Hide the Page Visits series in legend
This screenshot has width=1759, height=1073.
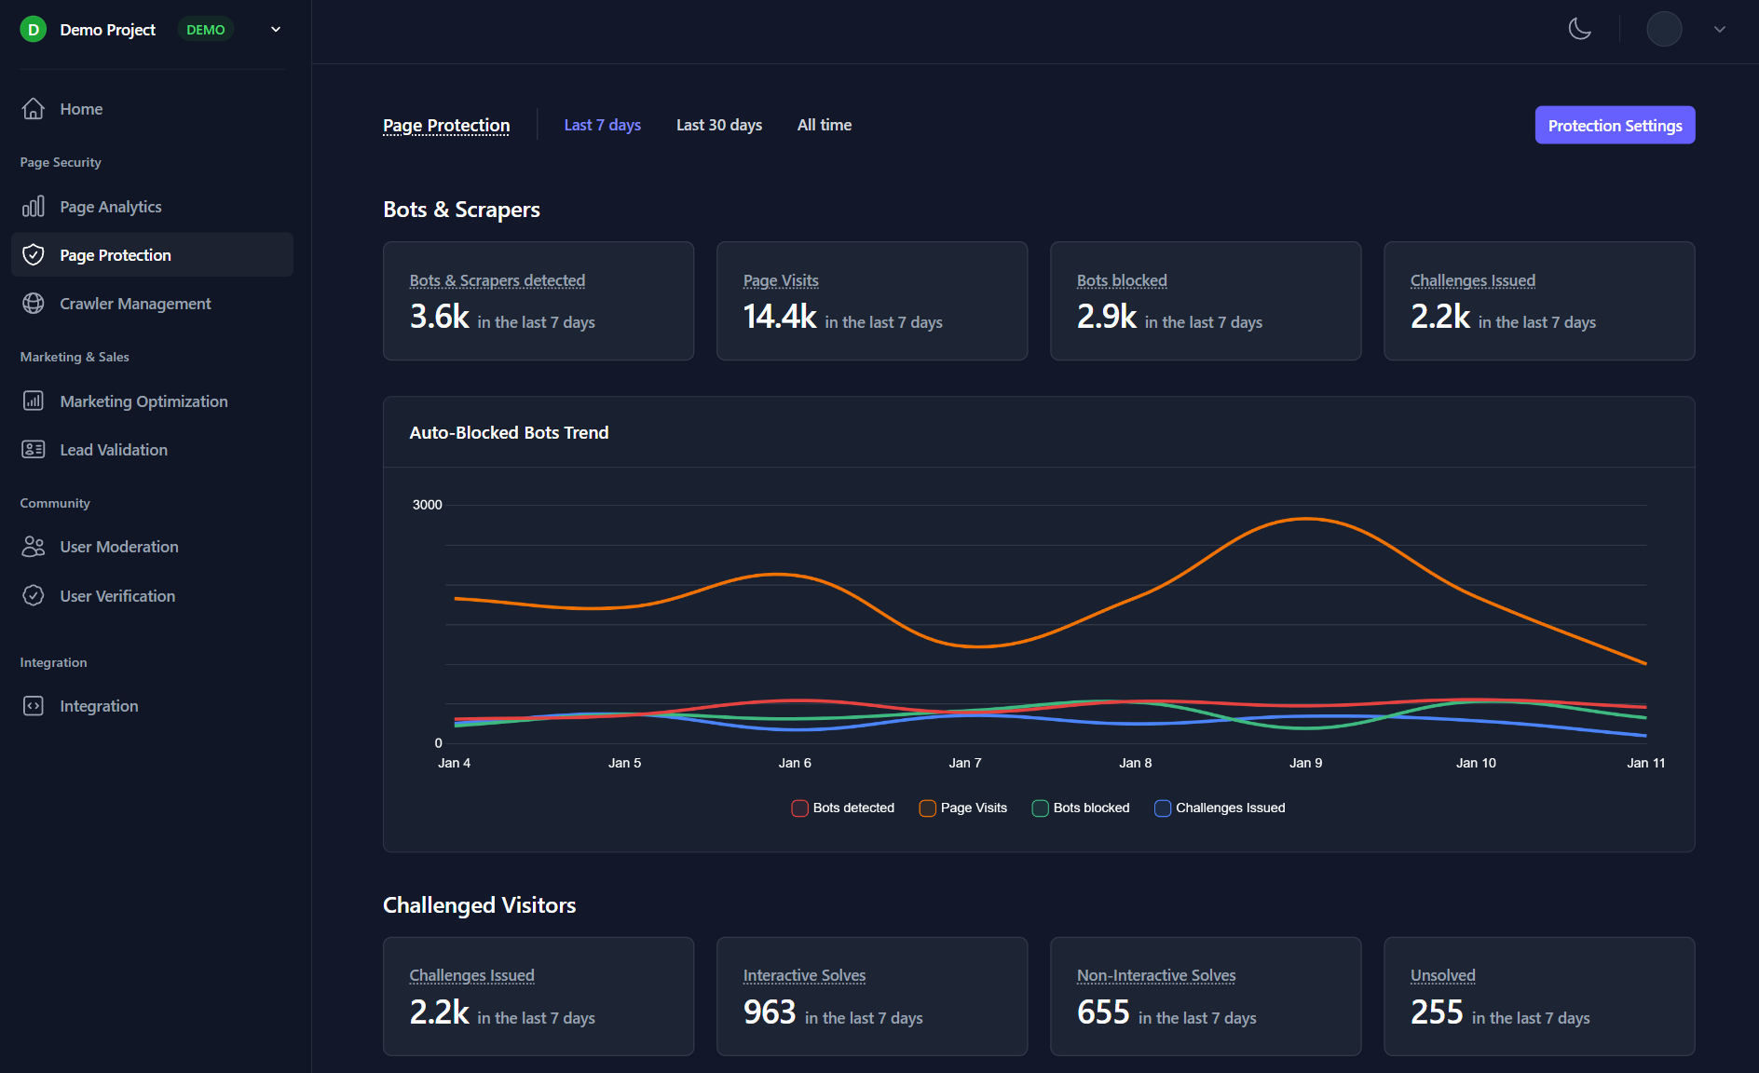pos(927,808)
